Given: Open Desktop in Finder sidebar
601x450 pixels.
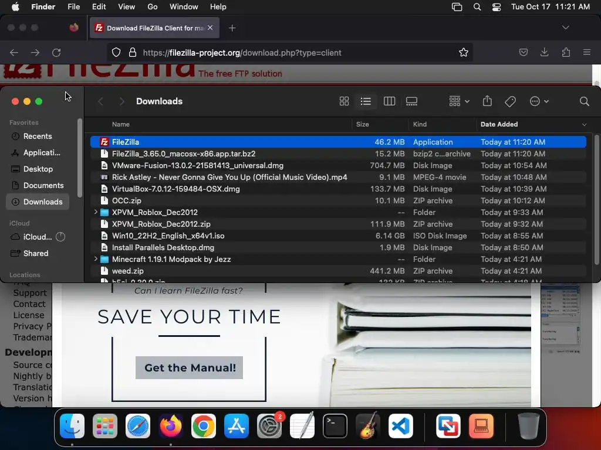Looking at the screenshot, I should pyautogui.click(x=37, y=169).
